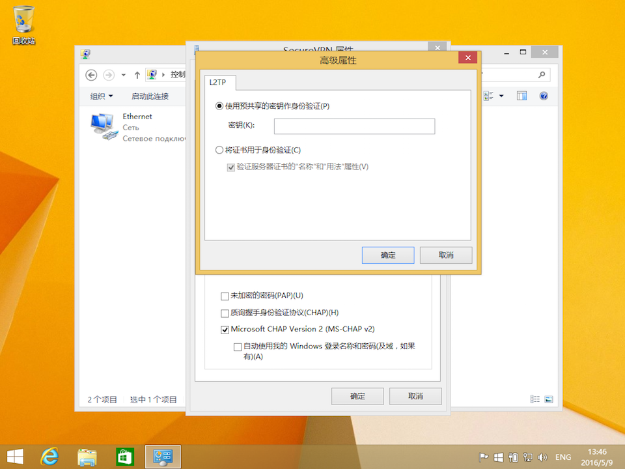Go up one folder level
The width and height of the screenshot is (625, 469).
click(137, 75)
